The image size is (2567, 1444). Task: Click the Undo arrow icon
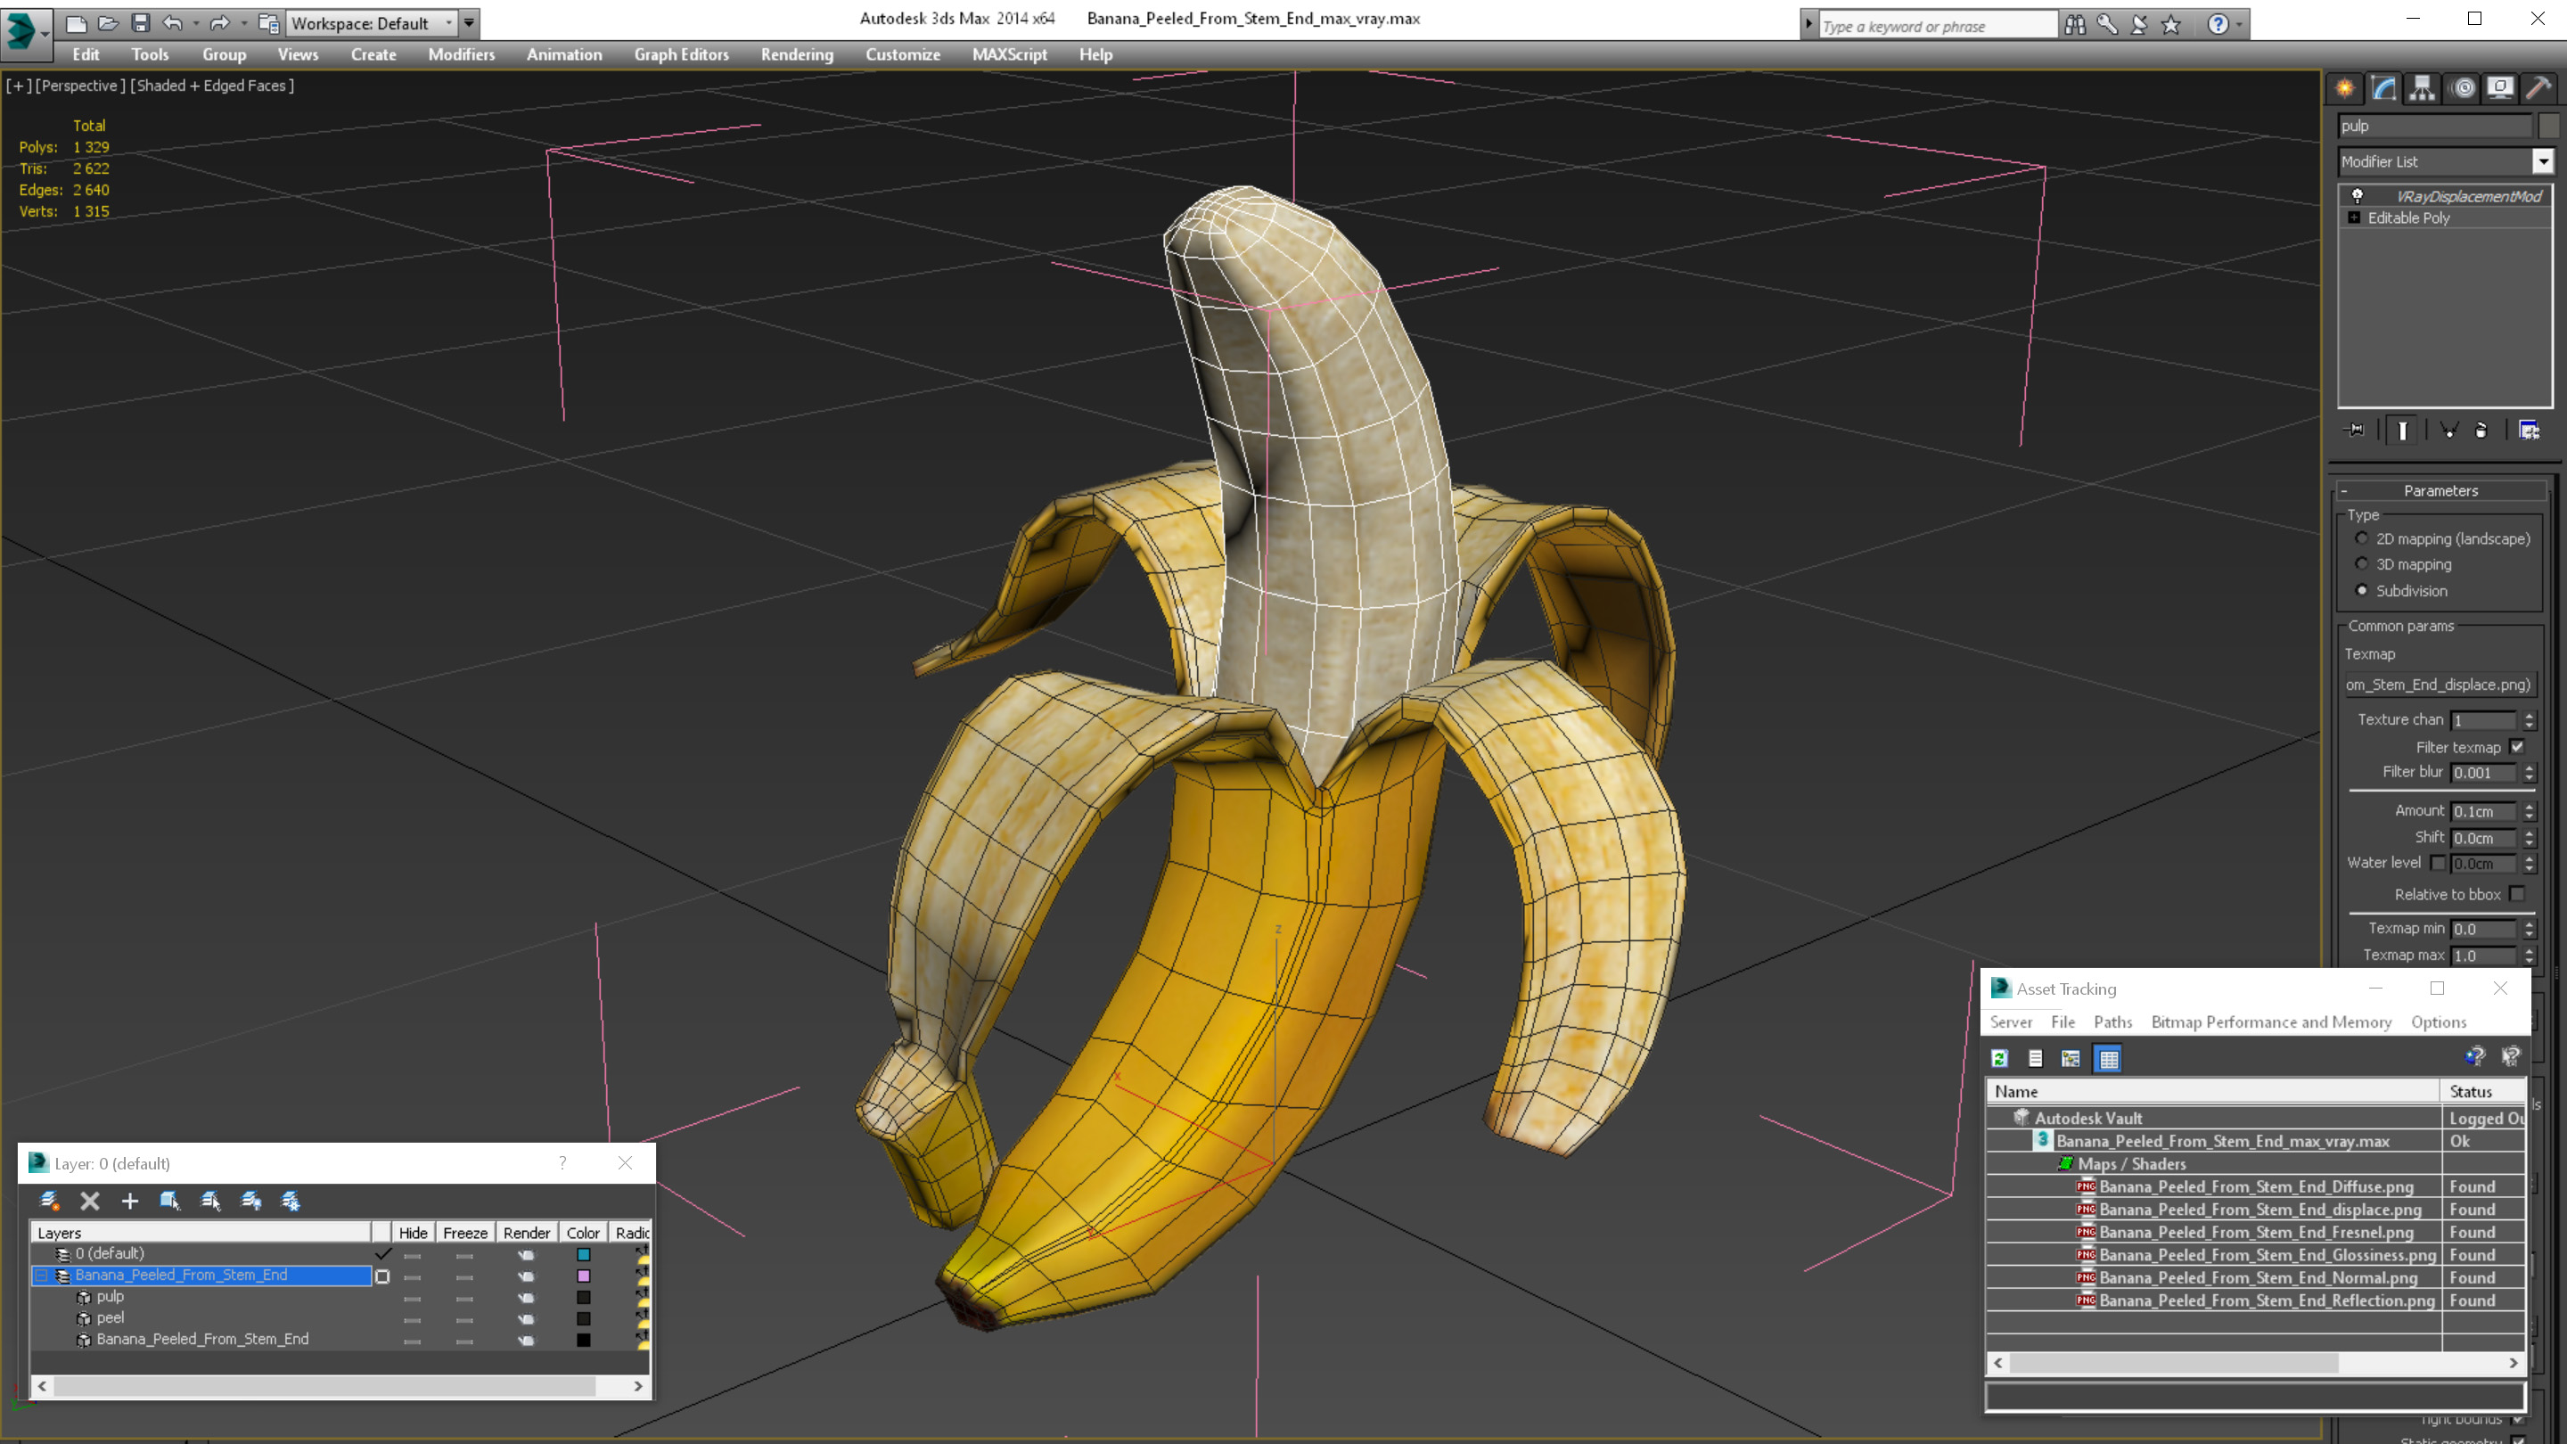click(x=172, y=23)
